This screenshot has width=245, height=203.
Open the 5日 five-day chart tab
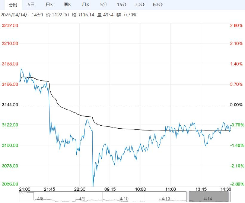coord(31,5)
